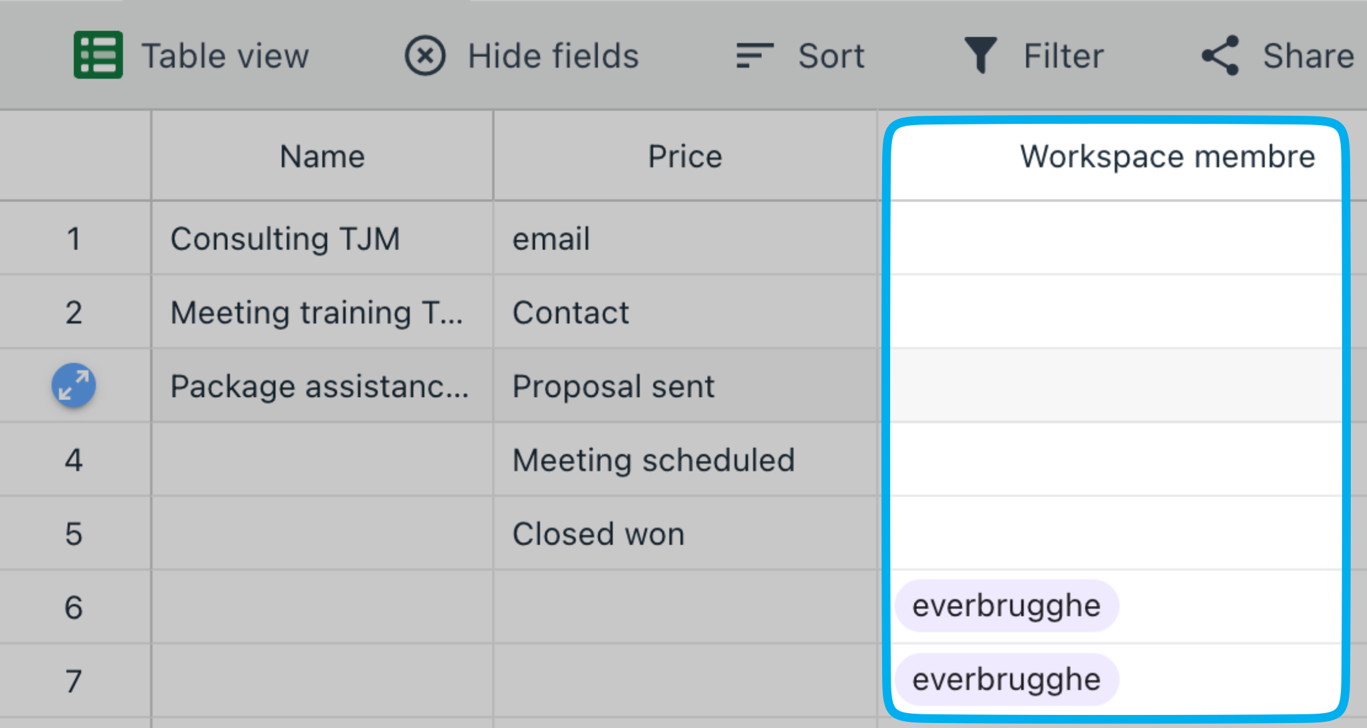Click the everbrugghe tag in row 7

(1007, 679)
